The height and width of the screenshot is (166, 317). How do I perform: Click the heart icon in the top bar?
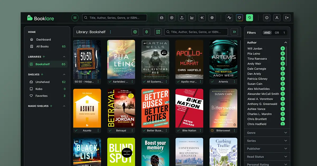click(239, 18)
